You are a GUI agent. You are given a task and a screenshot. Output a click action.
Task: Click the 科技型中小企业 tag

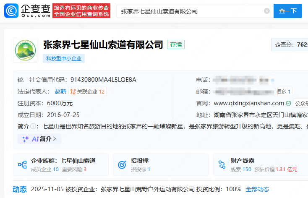pyautogui.click(x=64, y=58)
